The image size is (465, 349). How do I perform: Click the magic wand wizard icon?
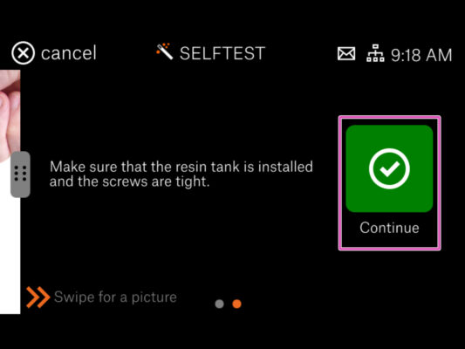click(165, 51)
